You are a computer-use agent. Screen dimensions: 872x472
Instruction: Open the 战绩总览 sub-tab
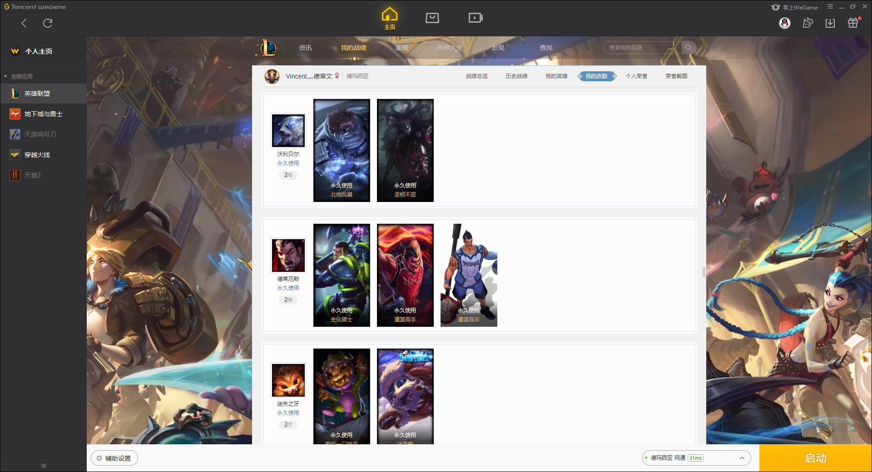(x=476, y=76)
